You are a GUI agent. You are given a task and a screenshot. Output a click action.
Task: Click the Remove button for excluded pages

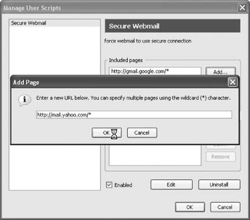tap(220, 157)
